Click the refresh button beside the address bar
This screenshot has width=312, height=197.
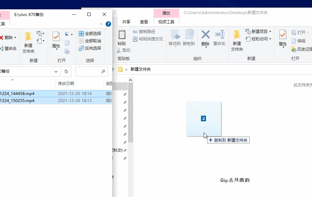pos(66,71)
